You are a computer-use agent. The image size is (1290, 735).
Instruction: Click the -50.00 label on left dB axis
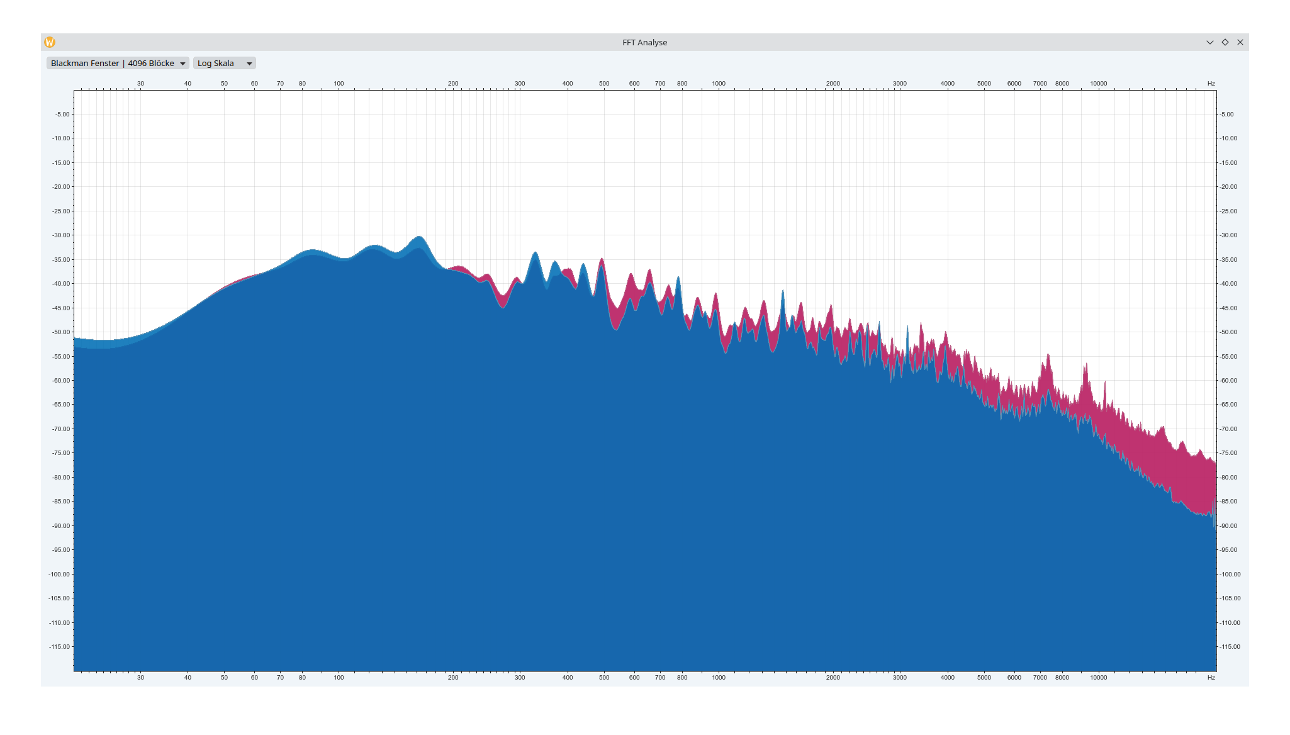coord(62,332)
